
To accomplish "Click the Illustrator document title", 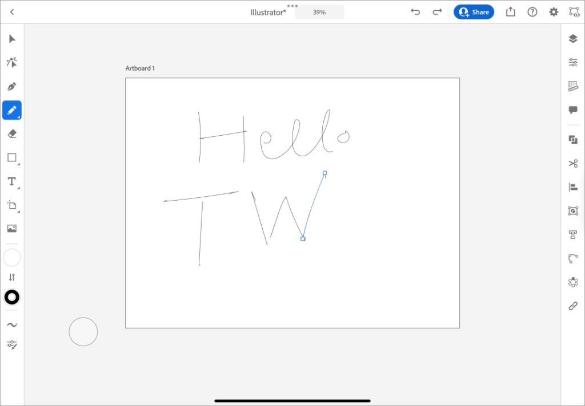I will 269,13.
